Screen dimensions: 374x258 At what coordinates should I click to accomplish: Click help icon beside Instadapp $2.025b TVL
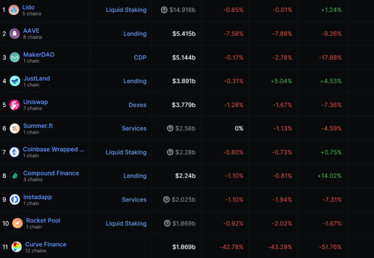[x=167, y=200]
